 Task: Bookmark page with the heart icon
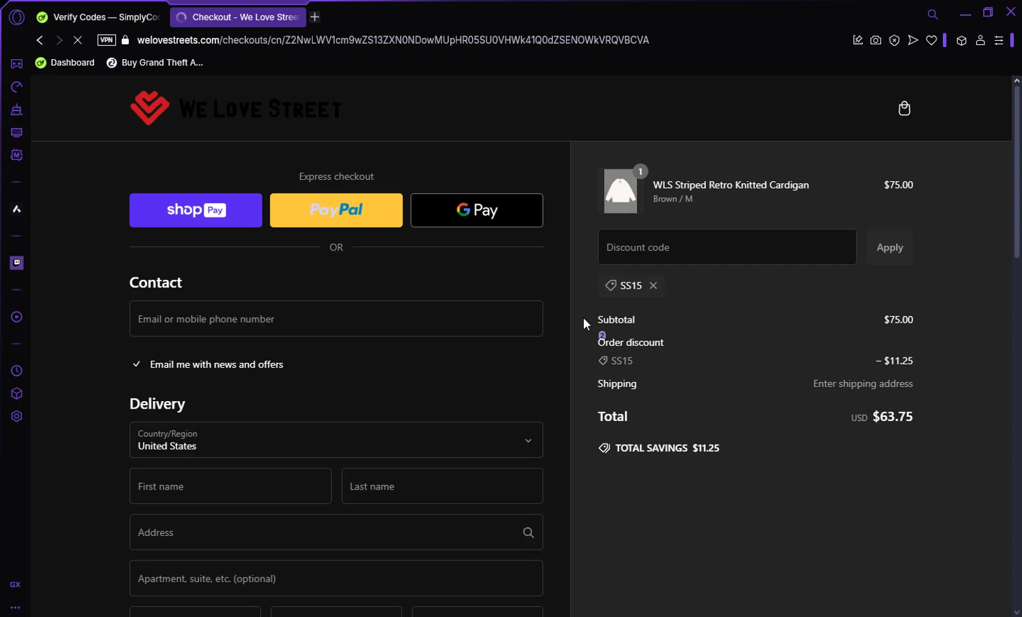pos(931,40)
